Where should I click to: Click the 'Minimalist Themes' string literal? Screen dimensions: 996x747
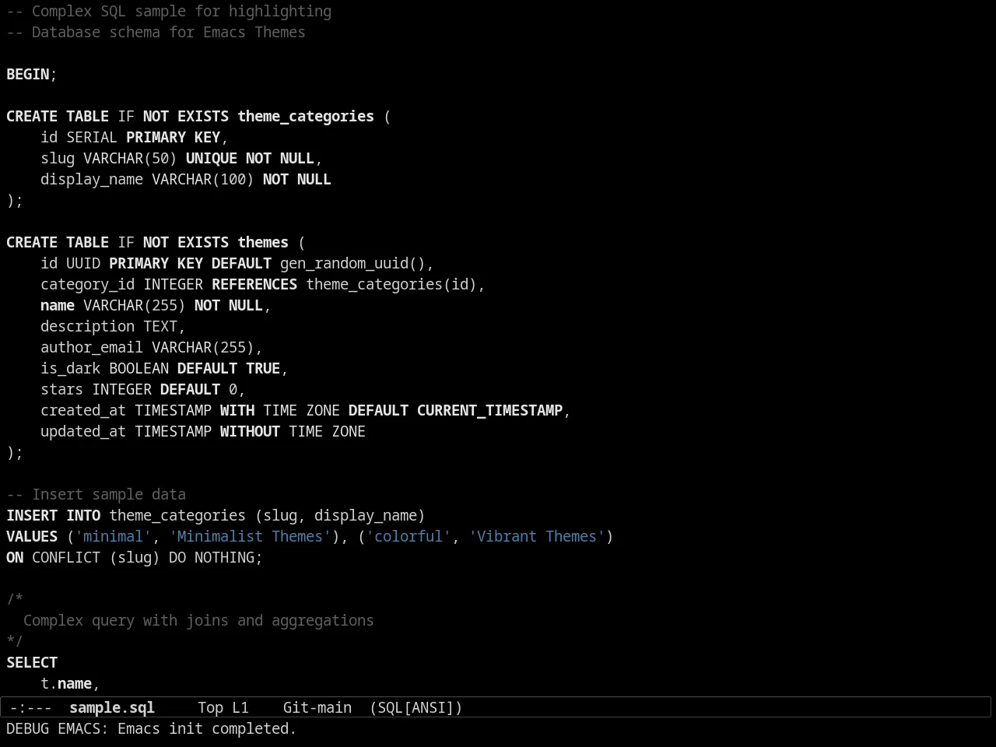pyautogui.click(x=251, y=536)
